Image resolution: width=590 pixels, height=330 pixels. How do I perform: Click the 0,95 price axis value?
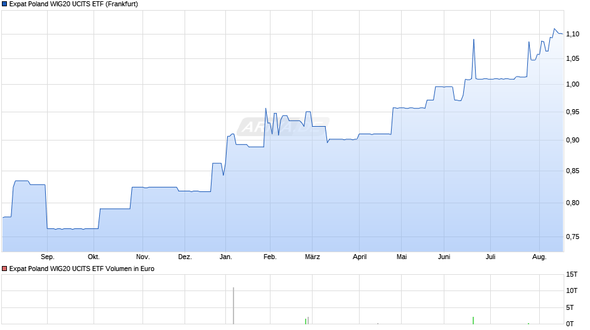[x=572, y=112]
